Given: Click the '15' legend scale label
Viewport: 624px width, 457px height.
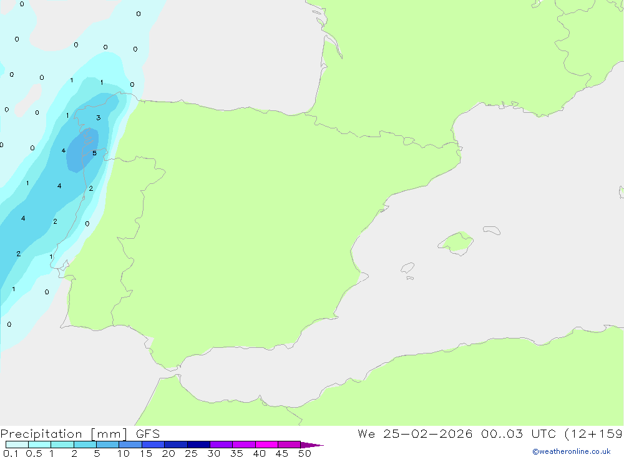Looking at the screenshot, I should tap(146, 453).
